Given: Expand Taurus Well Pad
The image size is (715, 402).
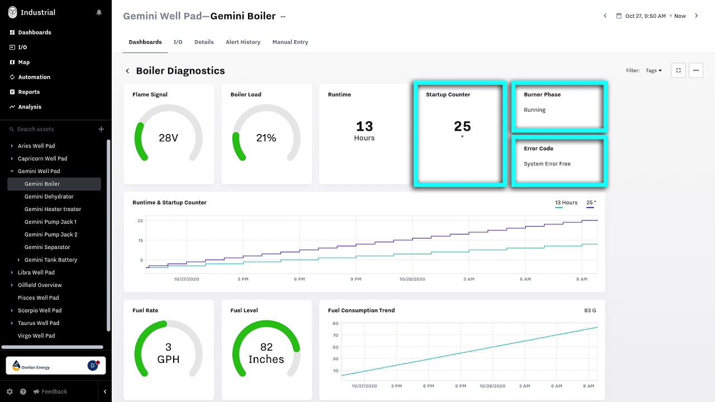Looking at the screenshot, I should pyautogui.click(x=12, y=323).
